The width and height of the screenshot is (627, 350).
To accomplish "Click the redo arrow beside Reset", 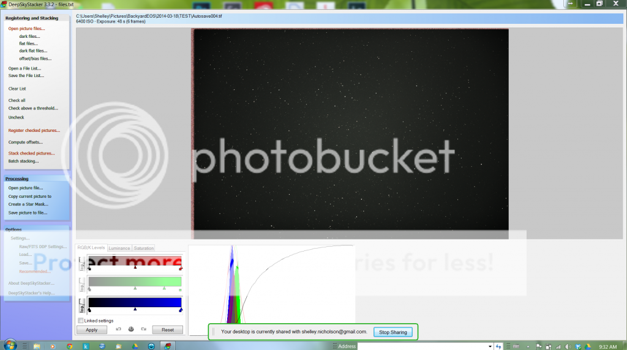I will [143, 329].
